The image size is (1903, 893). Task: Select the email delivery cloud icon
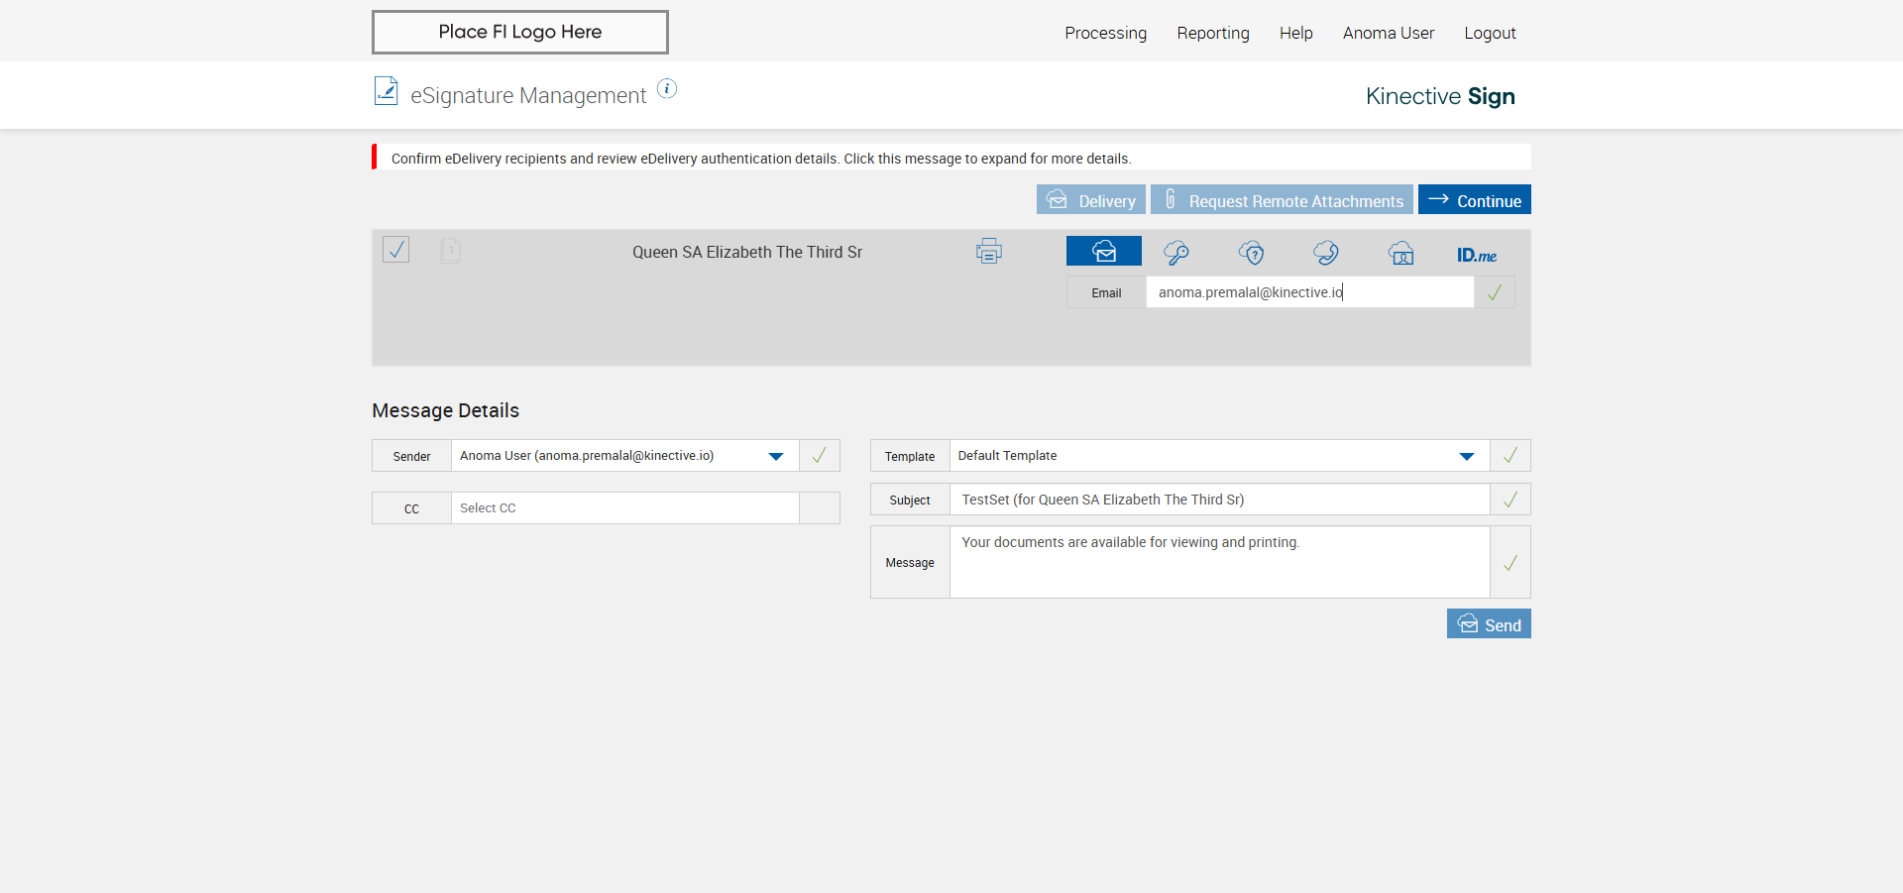(1103, 252)
